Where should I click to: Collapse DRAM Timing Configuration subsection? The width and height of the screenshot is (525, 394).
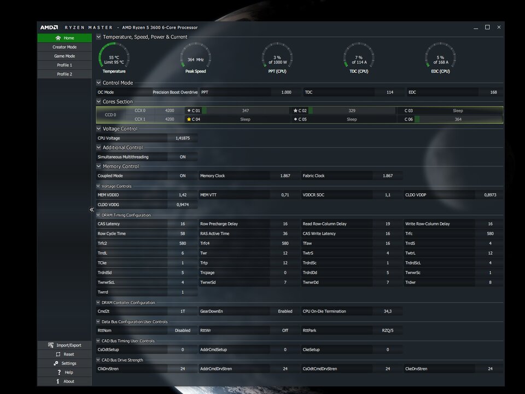pyautogui.click(x=98, y=215)
